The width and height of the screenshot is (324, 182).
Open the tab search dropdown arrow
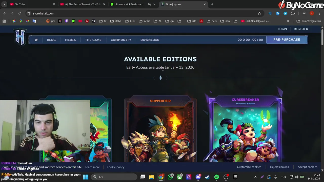pos(4,4)
